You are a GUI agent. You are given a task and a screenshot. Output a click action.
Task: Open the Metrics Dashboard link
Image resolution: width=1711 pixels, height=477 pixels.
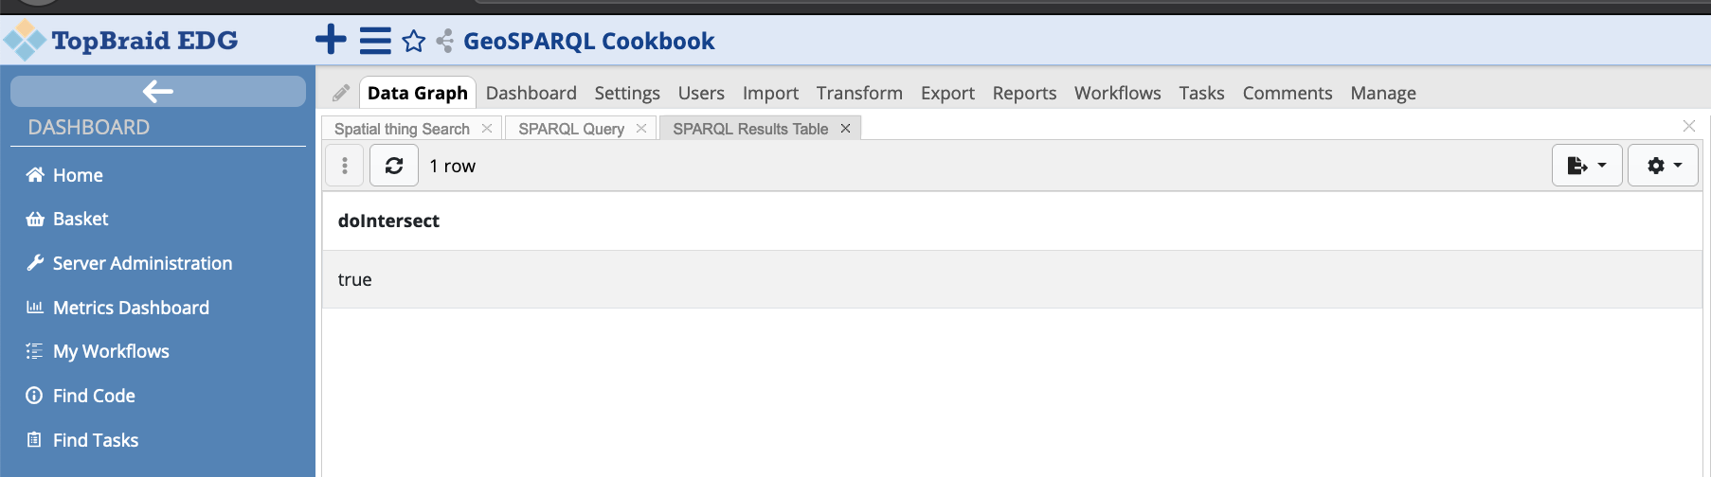(x=131, y=308)
